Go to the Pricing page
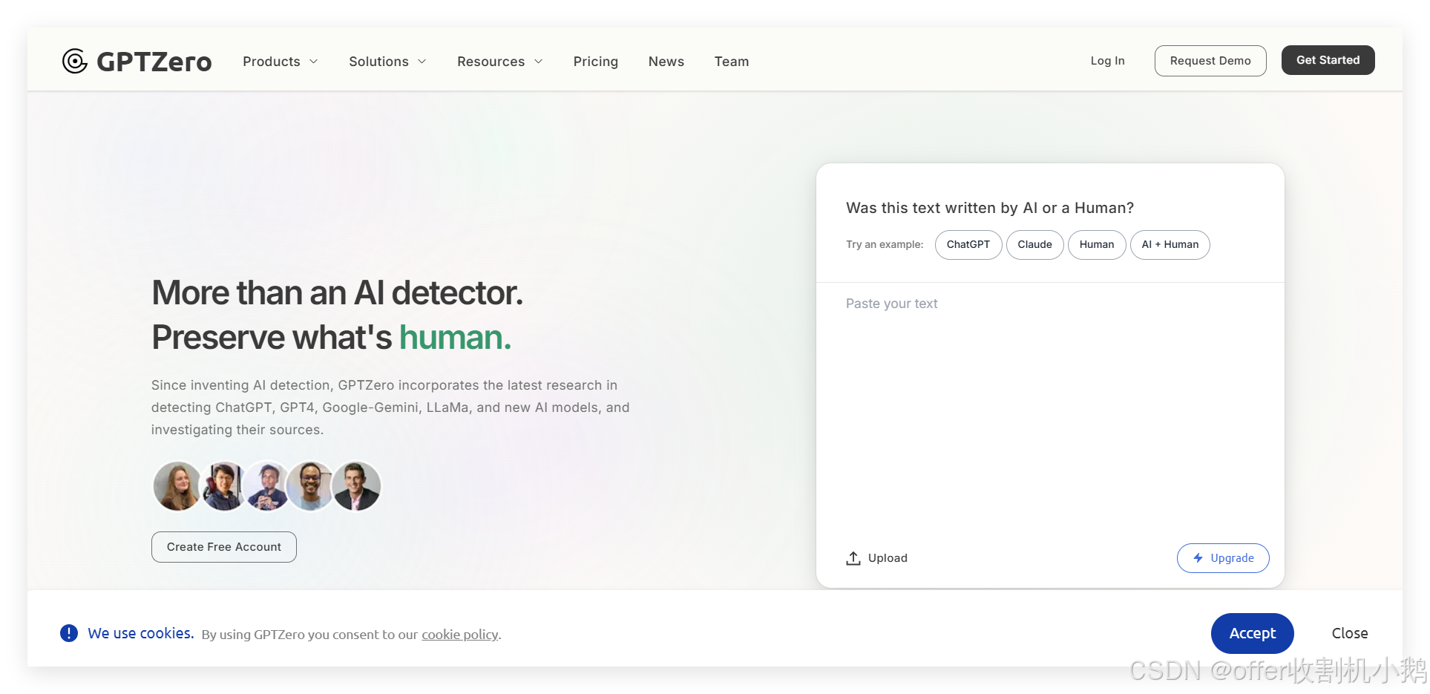The image size is (1430, 694). click(x=595, y=62)
